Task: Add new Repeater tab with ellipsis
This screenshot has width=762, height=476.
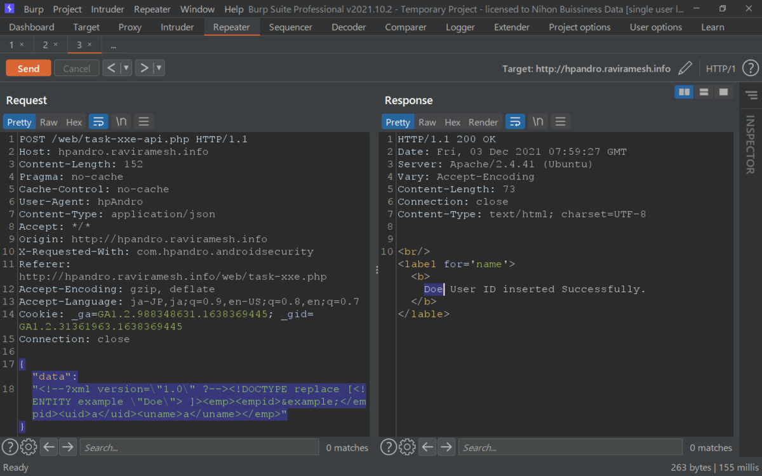Action: [x=114, y=45]
